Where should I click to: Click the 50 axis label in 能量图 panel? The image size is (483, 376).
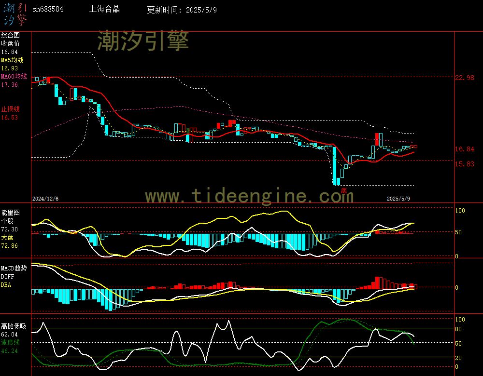(458, 232)
